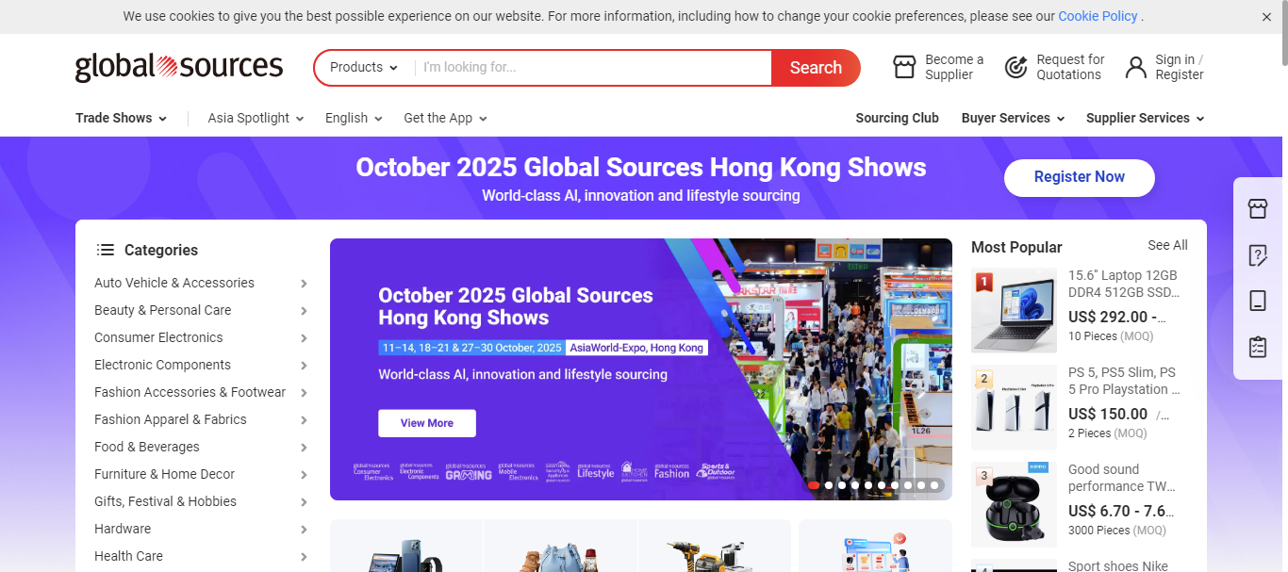Screen dimensions: 1288x572
Task: Open the English language selector
Action: (x=354, y=118)
